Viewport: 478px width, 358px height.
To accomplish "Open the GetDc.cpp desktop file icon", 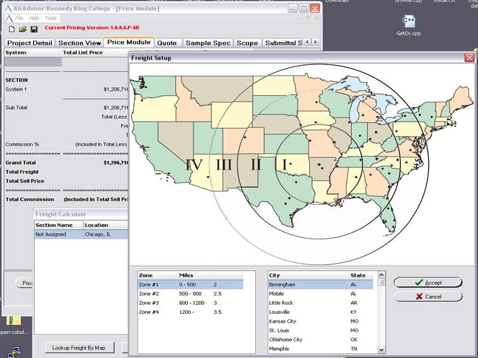I will coord(409,23).
